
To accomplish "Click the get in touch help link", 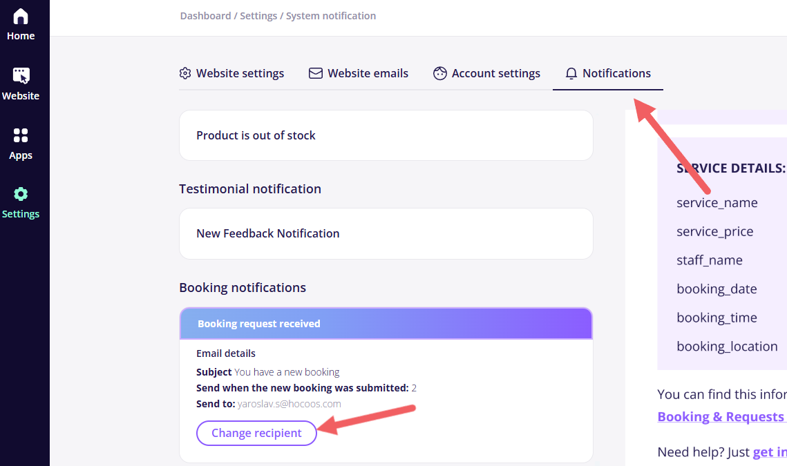I will pos(770,452).
